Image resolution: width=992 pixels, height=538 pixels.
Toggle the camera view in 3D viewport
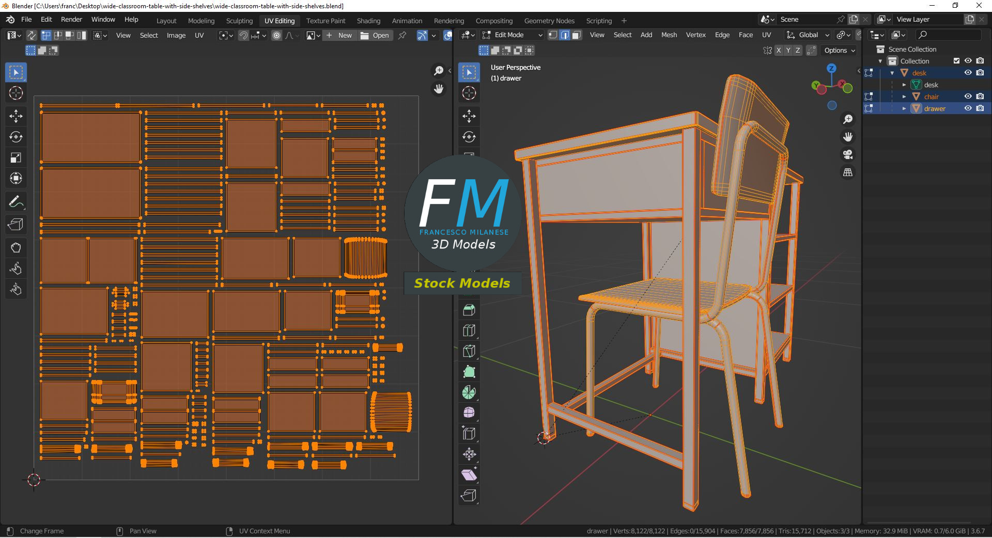[848, 154]
